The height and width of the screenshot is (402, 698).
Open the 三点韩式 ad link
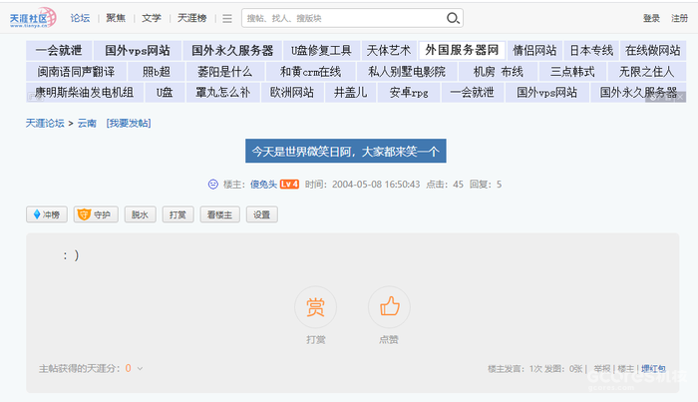[x=572, y=71]
